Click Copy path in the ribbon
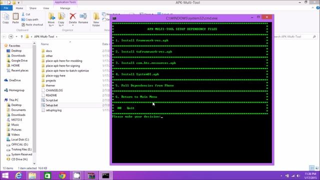This screenshot has height=180, width=320. [x=30, y=19]
